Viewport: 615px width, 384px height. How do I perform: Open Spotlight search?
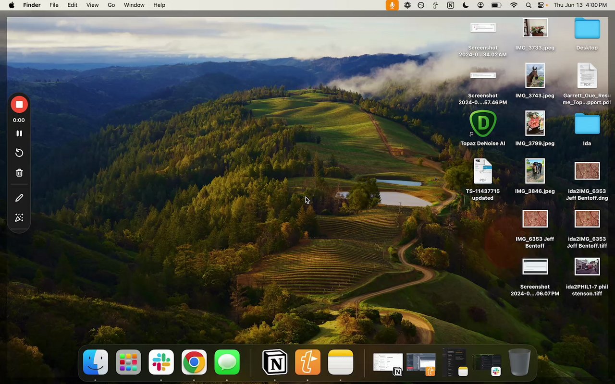point(528,5)
